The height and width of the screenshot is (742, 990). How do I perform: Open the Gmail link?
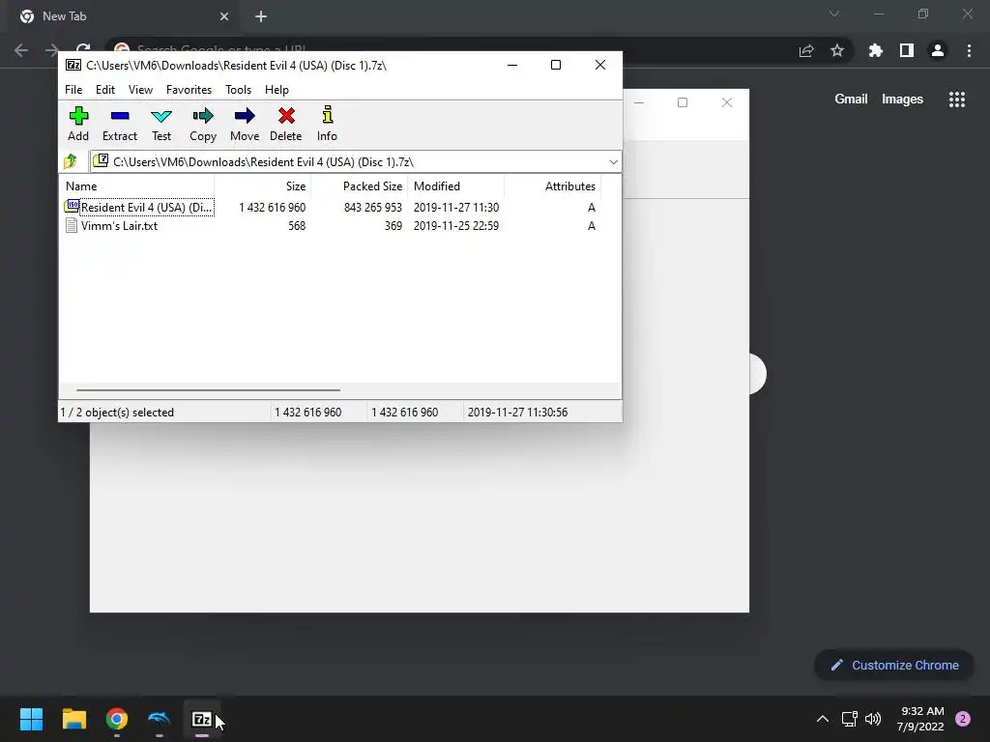tap(851, 100)
